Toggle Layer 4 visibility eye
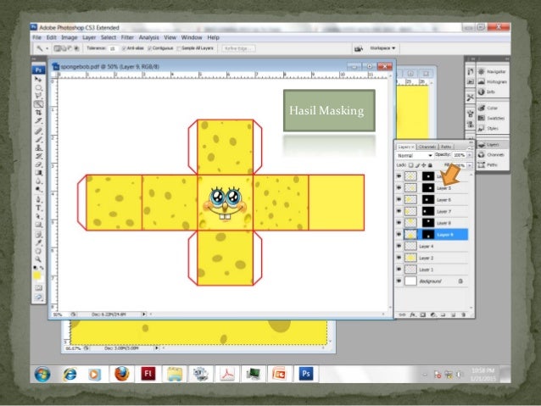This screenshot has width=541, height=406. click(399, 247)
